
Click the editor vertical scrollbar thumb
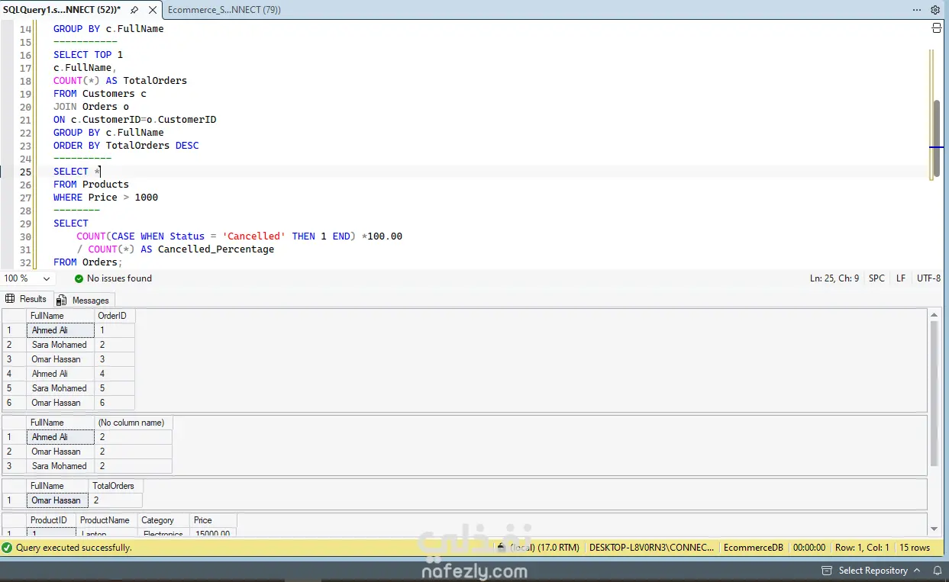pyautogui.click(x=937, y=137)
